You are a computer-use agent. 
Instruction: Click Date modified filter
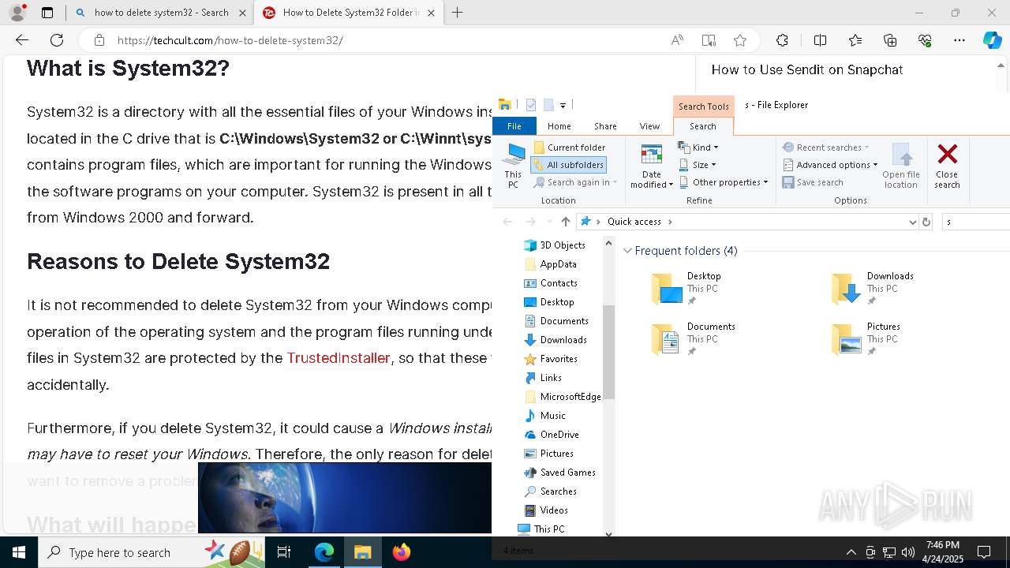tap(652, 166)
